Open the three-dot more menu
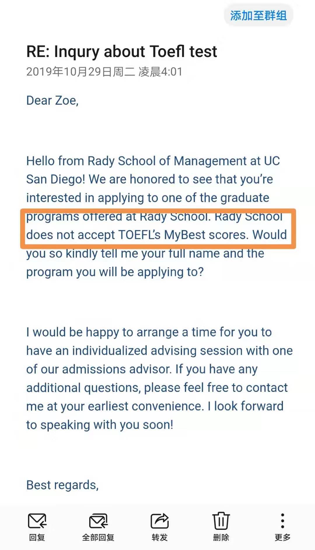This screenshot has width=315, height=550. 282,521
